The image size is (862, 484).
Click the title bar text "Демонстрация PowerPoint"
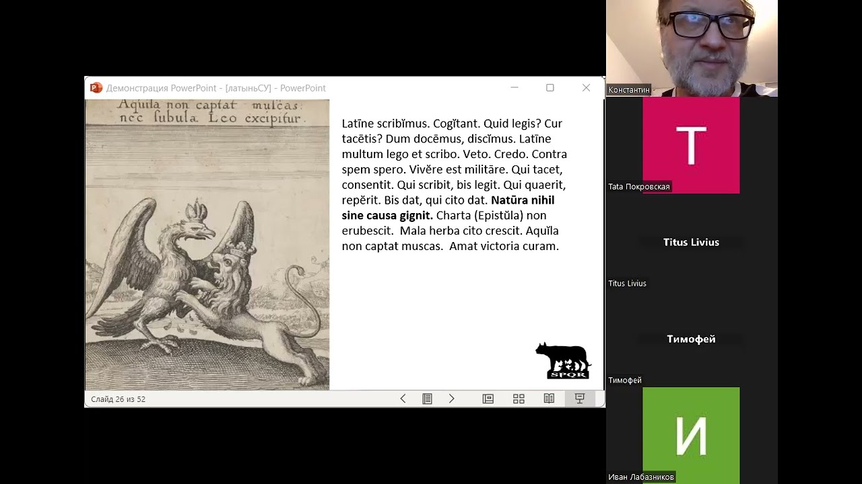(162, 88)
